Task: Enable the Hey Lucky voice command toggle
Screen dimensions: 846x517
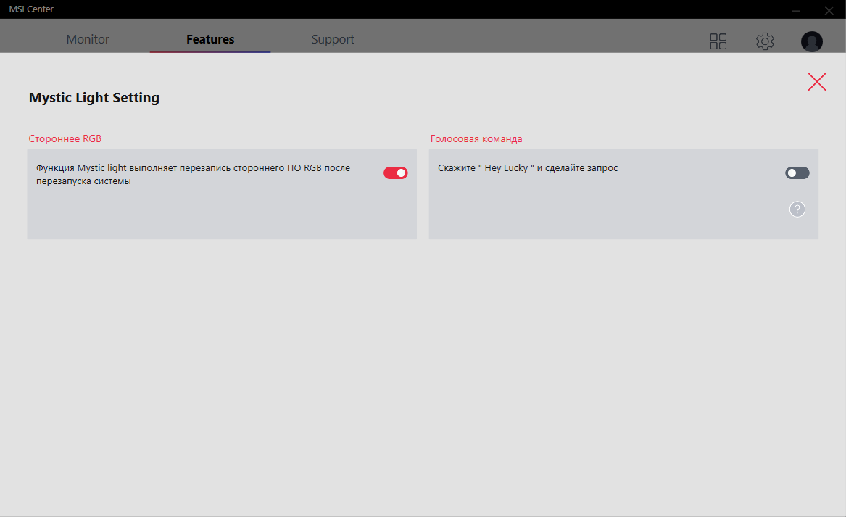Action: [x=797, y=173]
